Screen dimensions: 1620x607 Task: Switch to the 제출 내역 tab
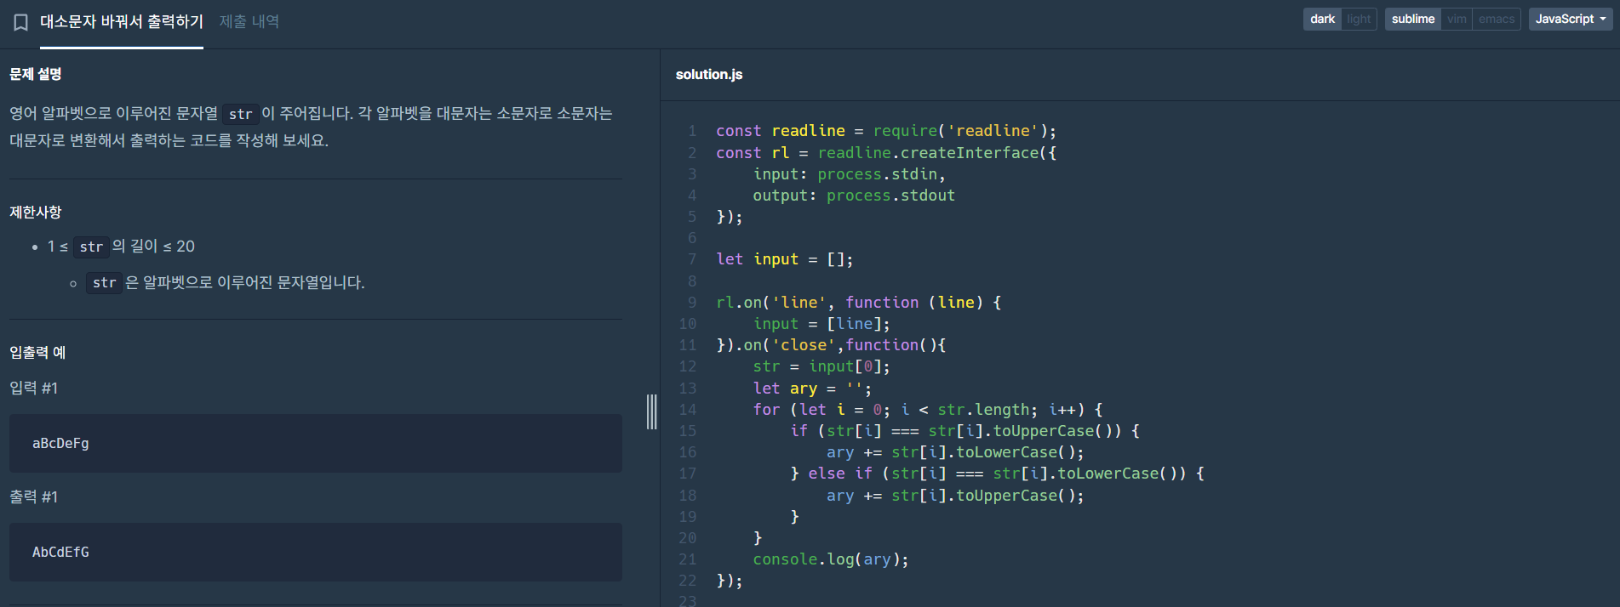tap(249, 22)
